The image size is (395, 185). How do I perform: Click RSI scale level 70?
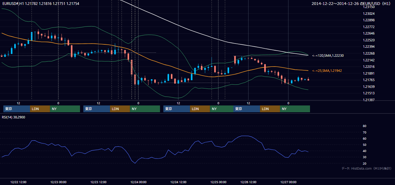tap(364, 132)
